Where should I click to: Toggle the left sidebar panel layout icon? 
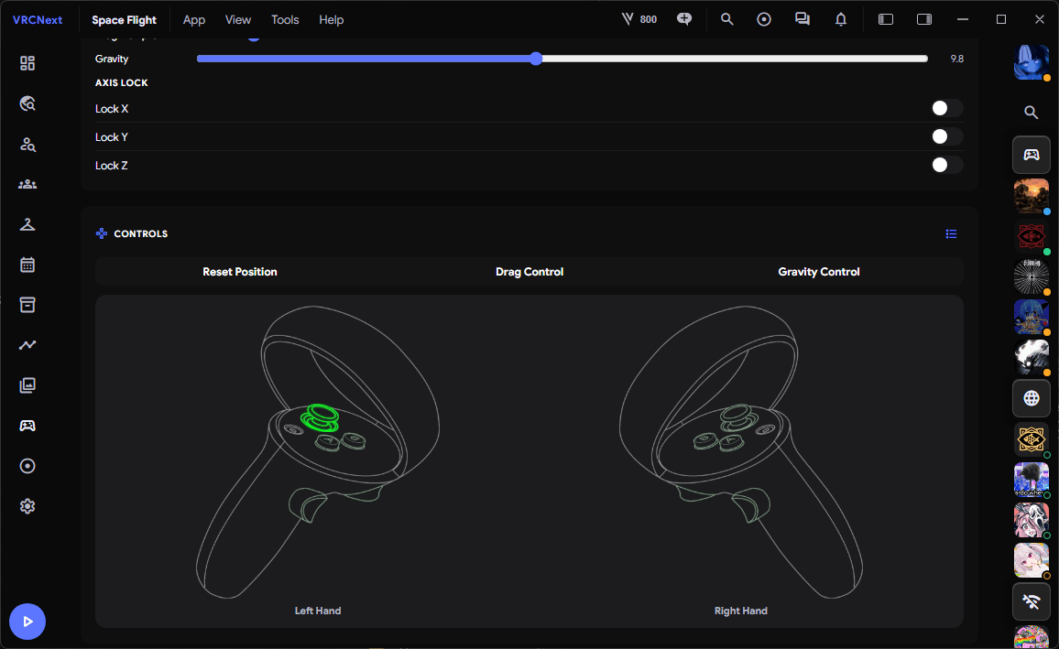[886, 19]
